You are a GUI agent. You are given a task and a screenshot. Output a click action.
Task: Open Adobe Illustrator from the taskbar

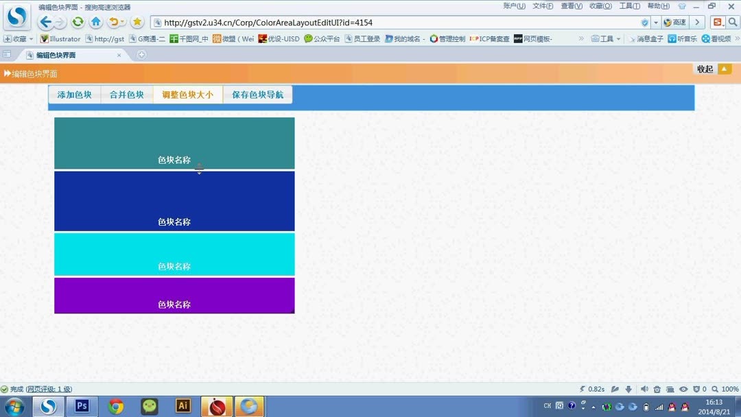183,405
